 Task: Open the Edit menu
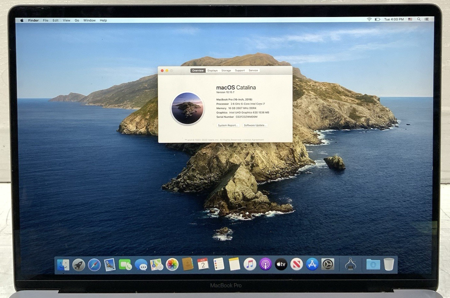(56, 20)
